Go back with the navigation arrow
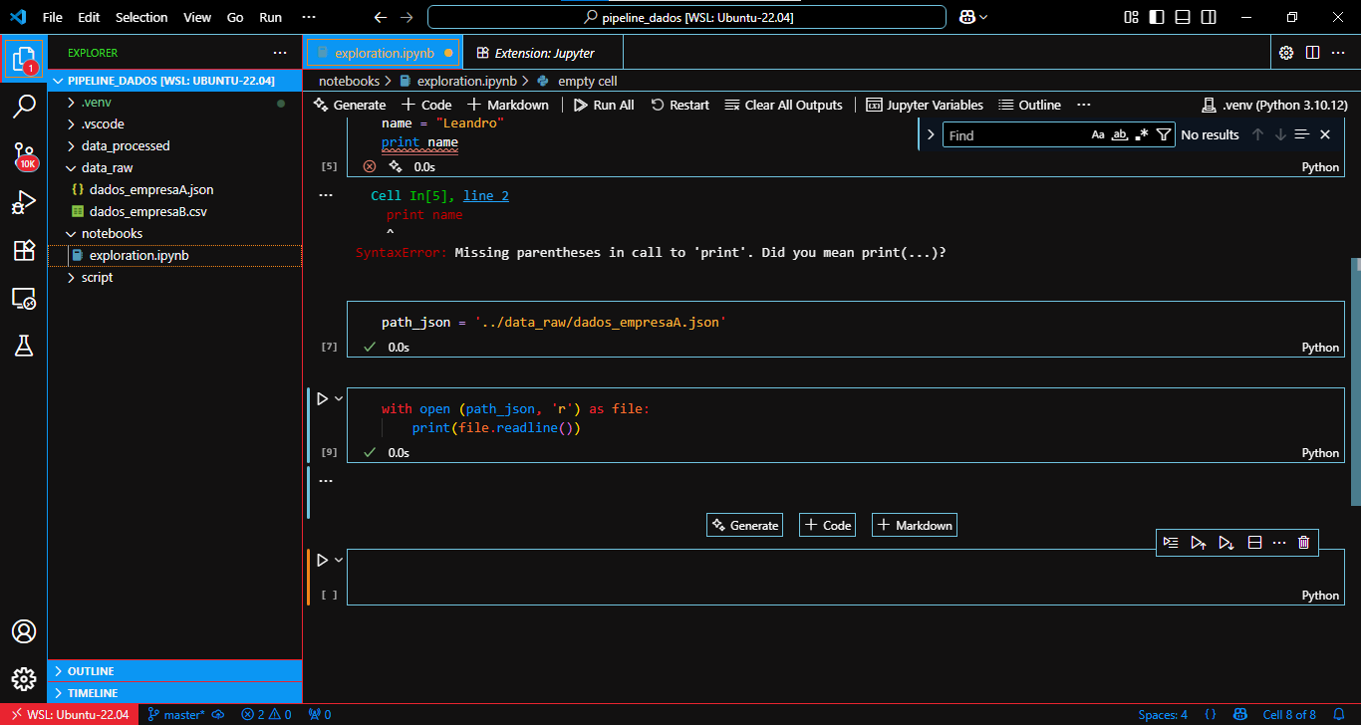The width and height of the screenshot is (1361, 725). point(380,17)
